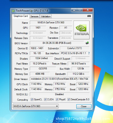Click the Texture Fillrate field 96.9 GTexel/s
Screen dimensions: 113x123
point(79,64)
